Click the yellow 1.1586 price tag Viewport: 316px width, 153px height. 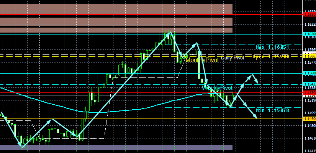point(309,56)
